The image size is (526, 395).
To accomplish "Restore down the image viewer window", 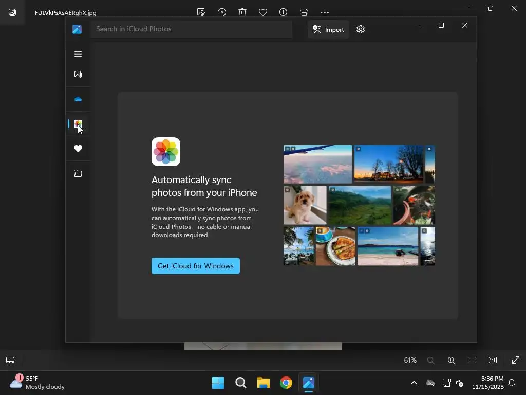I will coord(491,8).
